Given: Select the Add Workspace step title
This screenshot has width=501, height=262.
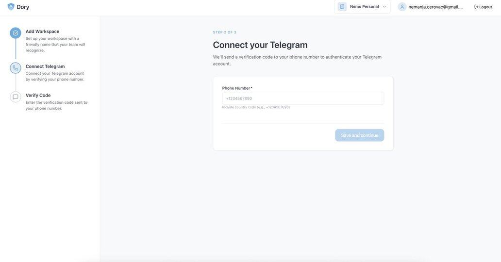Looking at the screenshot, I should coord(42,32).
